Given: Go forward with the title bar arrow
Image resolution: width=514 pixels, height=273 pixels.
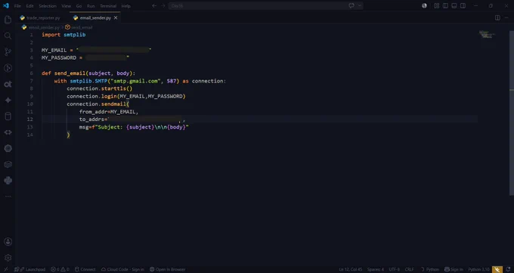Looking at the screenshot, I should tap(163, 5).
